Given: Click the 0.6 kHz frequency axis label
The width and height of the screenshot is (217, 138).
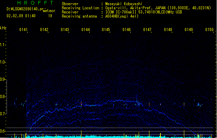Looking at the screenshot, I should 3,131.
